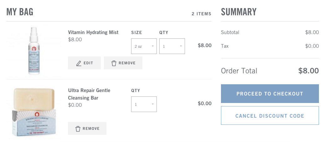
Task: Remove Vitamin Hydrating Mist from bag
Action: (123, 63)
